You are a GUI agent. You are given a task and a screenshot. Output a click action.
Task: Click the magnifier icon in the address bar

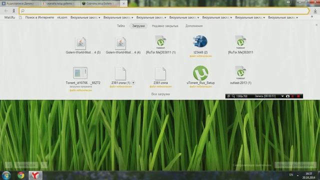(22, 11)
